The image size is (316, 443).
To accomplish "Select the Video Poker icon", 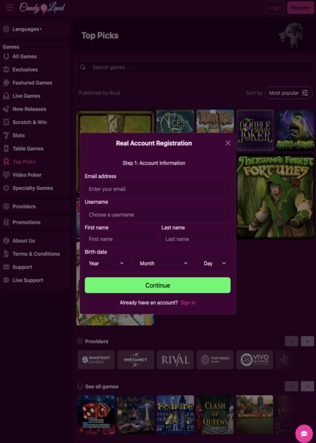I will pos(6,175).
